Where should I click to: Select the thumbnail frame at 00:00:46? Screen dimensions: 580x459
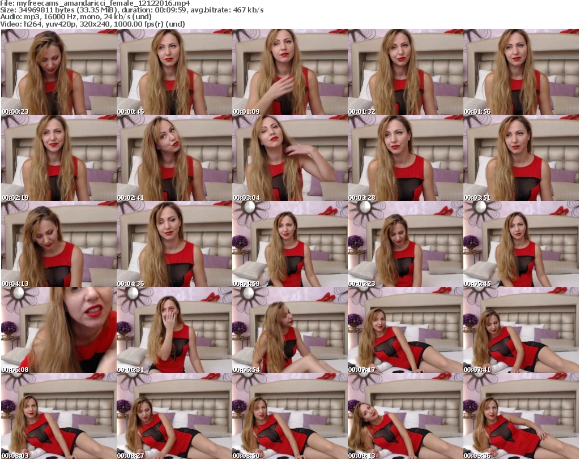(x=174, y=72)
